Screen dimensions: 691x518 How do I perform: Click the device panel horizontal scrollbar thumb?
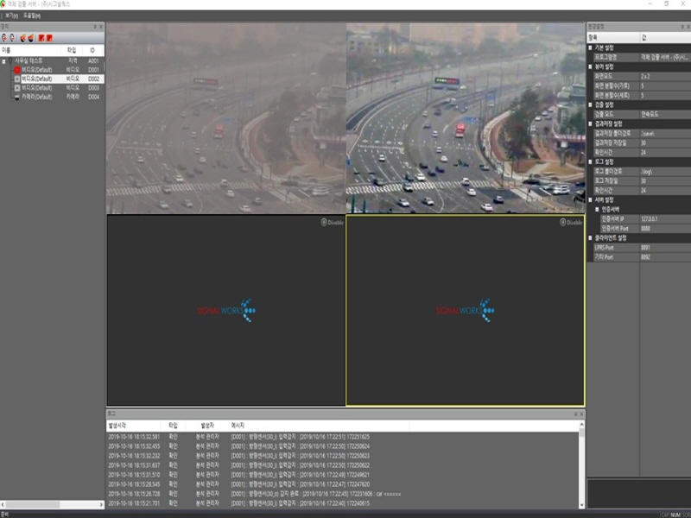point(33,504)
